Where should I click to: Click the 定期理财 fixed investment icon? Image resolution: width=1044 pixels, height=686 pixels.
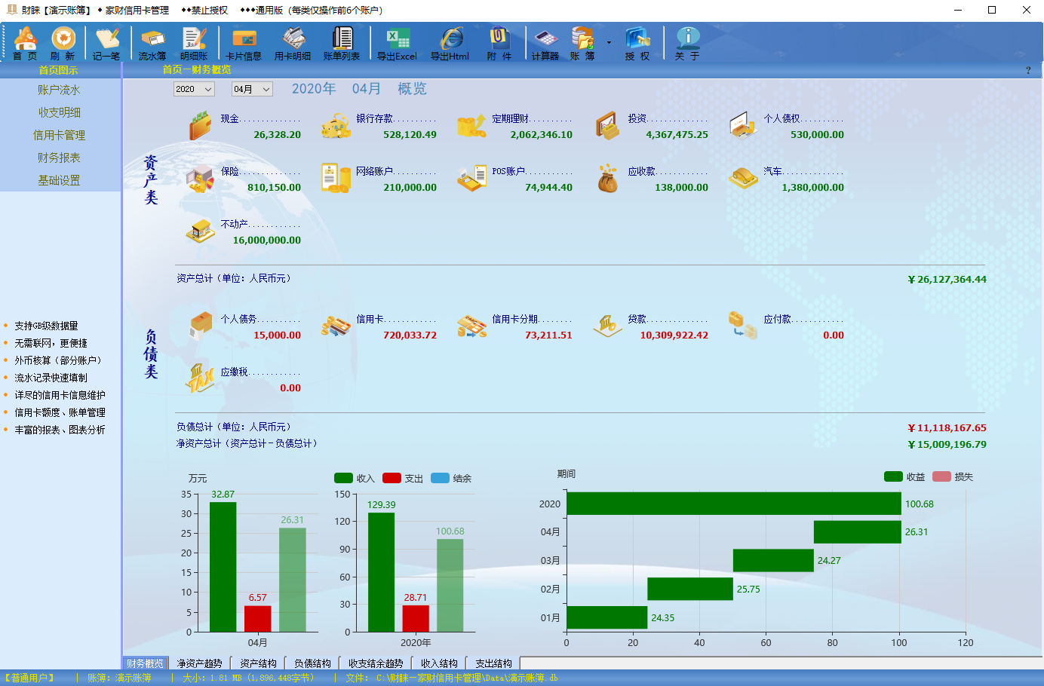point(471,125)
